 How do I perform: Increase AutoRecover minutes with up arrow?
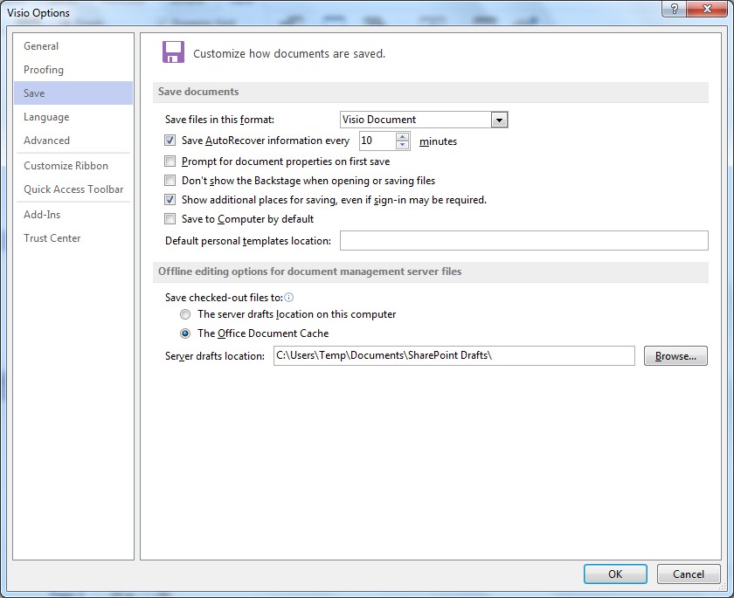pyautogui.click(x=403, y=137)
